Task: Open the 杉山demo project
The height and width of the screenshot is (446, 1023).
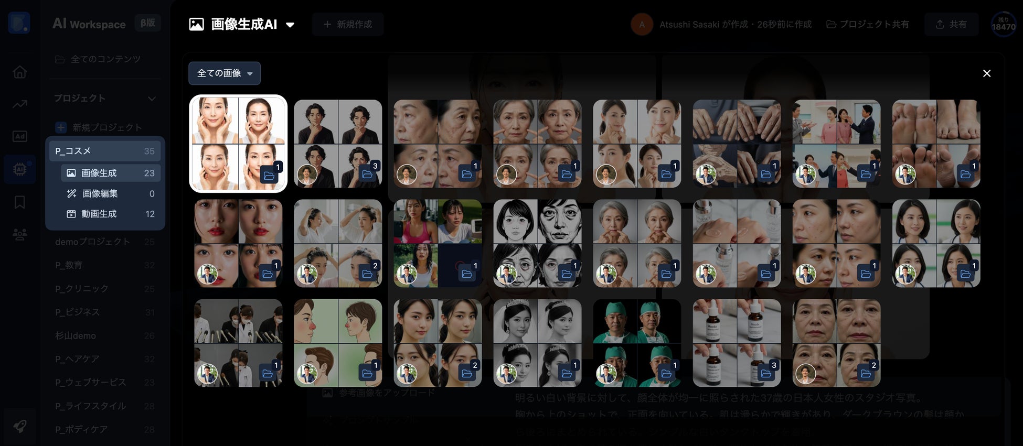Action: pyautogui.click(x=105, y=335)
